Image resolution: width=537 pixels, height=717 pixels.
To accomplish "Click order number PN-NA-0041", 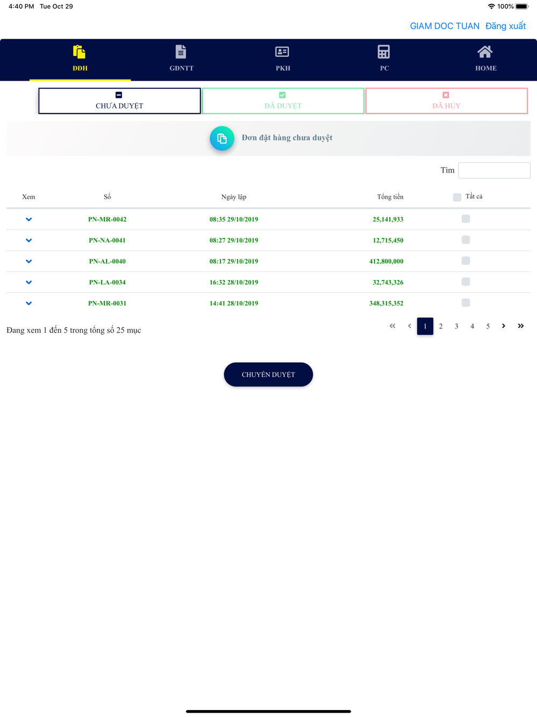I will pos(107,240).
